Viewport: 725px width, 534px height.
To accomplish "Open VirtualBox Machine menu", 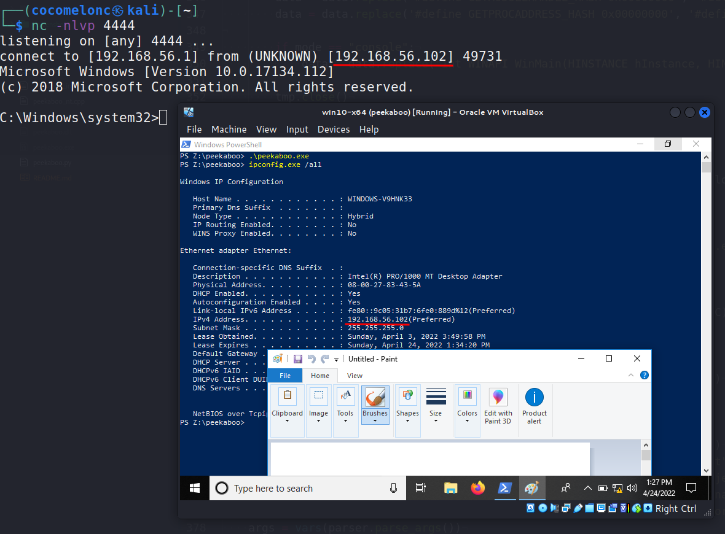I will (x=229, y=130).
